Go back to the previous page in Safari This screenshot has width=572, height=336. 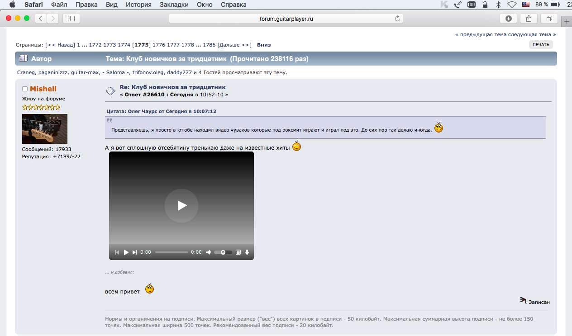coord(41,19)
